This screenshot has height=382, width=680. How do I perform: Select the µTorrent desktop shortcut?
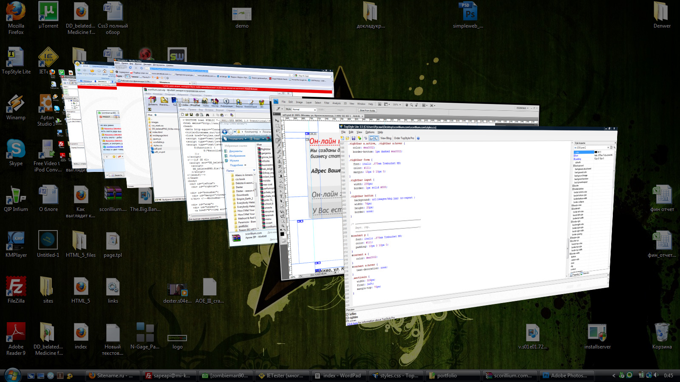(x=48, y=15)
